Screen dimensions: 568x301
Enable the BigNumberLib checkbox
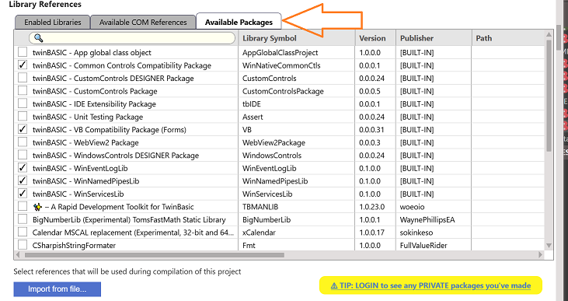point(23,219)
